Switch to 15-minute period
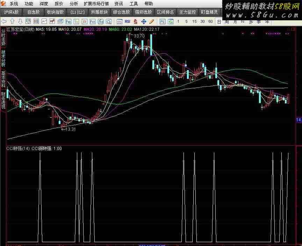This screenshot has width=302, height=246. pos(195,22)
